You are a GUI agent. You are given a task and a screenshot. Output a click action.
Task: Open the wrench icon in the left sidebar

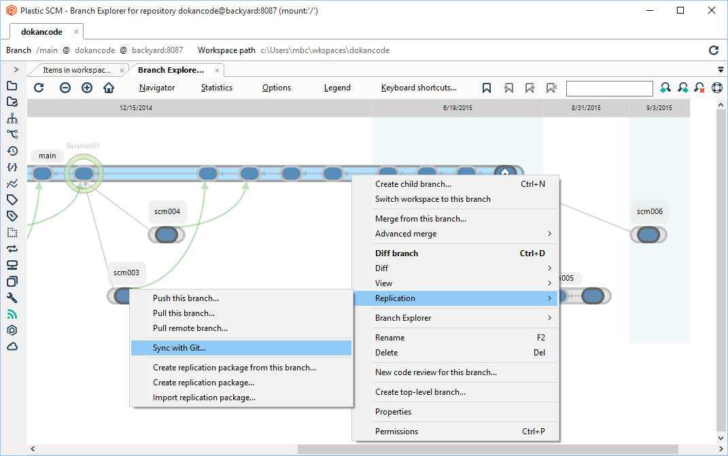(12, 298)
